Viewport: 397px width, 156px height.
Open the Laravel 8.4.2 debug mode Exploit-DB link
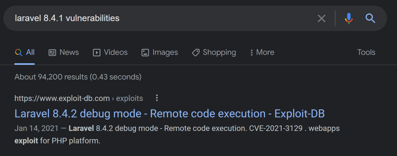(169, 114)
